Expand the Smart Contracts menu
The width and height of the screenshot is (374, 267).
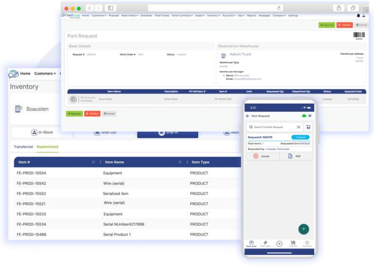click(x=182, y=16)
